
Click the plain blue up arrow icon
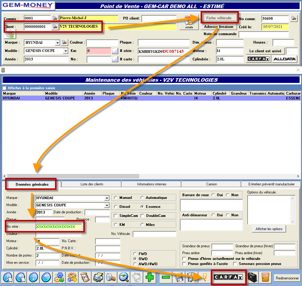point(46,277)
